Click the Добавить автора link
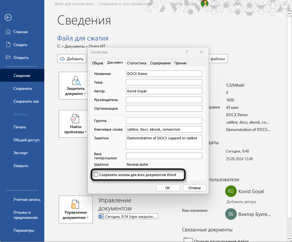The height and width of the screenshot is (242, 292). (241, 202)
